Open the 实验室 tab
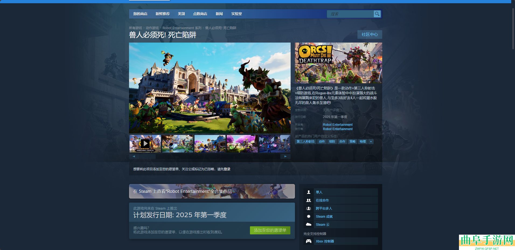This screenshot has height=250, width=515. pyautogui.click(x=236, y=14)
